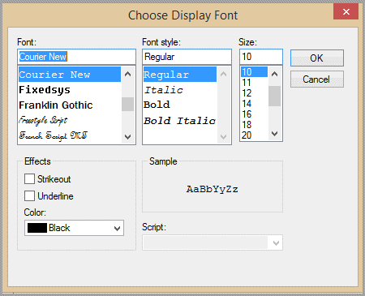Focus the Font name input field
365x296 pixels.
[x=76, y=57]
